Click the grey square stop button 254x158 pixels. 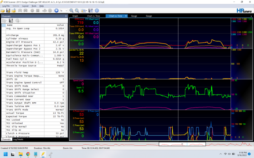[x=38, y=11]
